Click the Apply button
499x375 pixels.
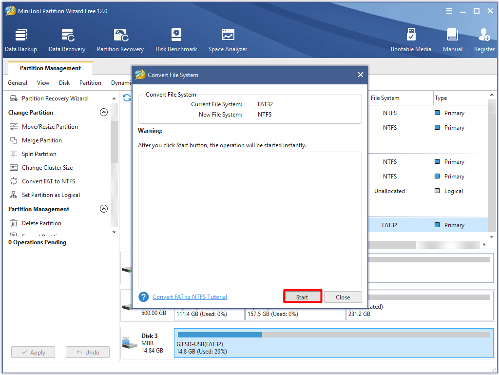[x=33, y=353]
